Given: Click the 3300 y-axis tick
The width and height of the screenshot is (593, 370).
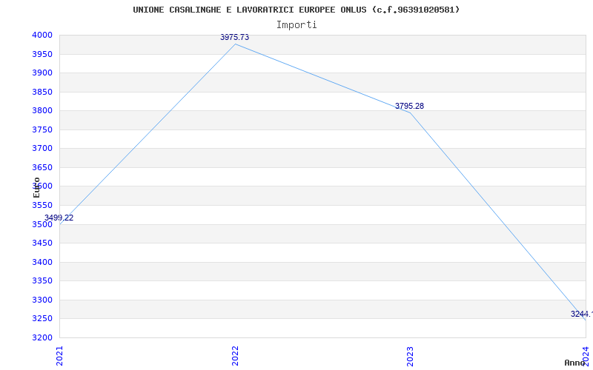Looking at the screenshot, I should (x=42, y=300).
